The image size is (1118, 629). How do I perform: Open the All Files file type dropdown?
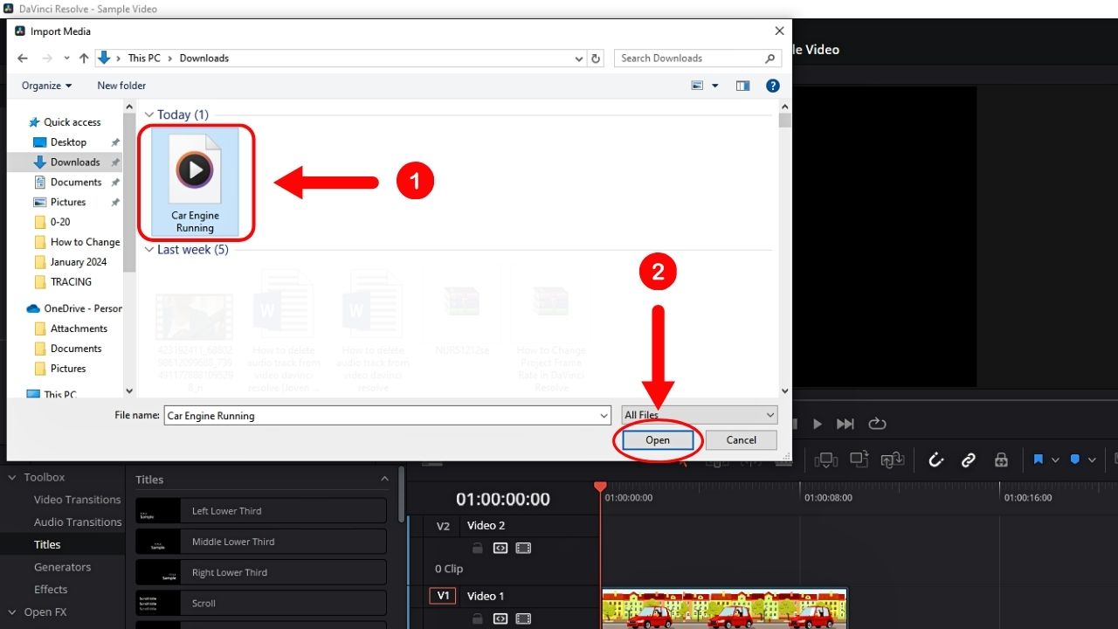699,415
